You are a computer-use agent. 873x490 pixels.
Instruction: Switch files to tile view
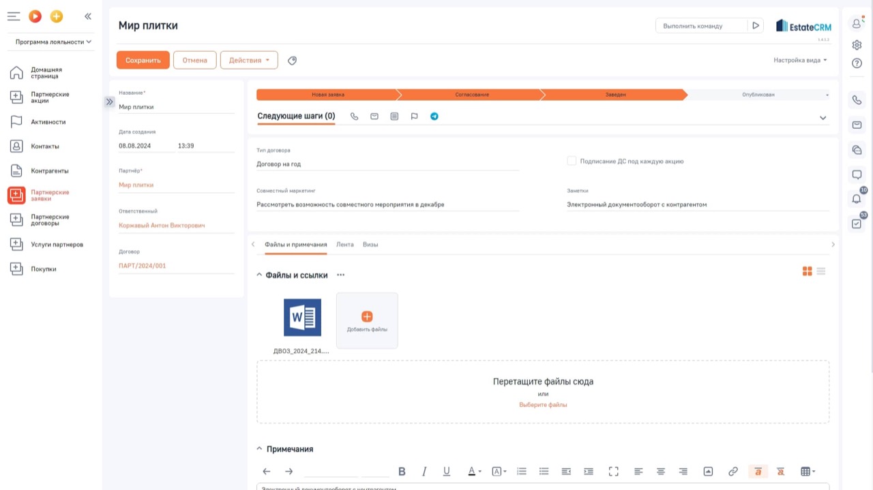tap(808, 271)
